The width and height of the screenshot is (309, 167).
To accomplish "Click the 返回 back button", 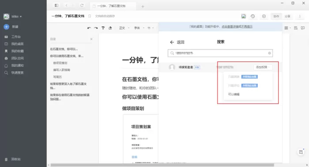I will [x=177, y=42].
